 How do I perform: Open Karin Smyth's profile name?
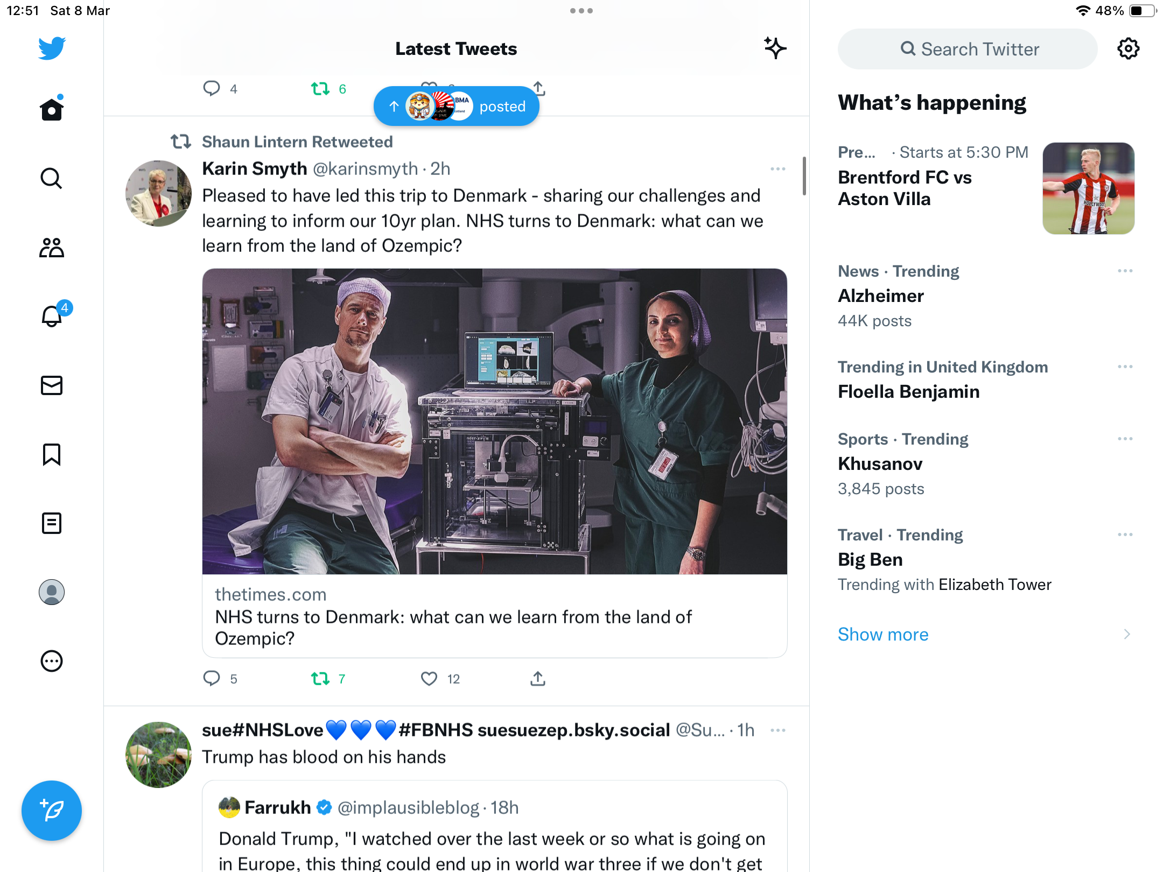pos(254,168)
